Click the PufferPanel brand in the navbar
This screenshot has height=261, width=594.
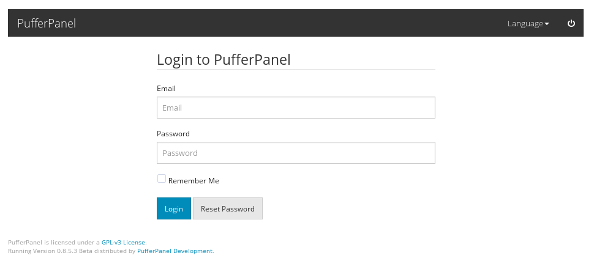click(47, 23)
